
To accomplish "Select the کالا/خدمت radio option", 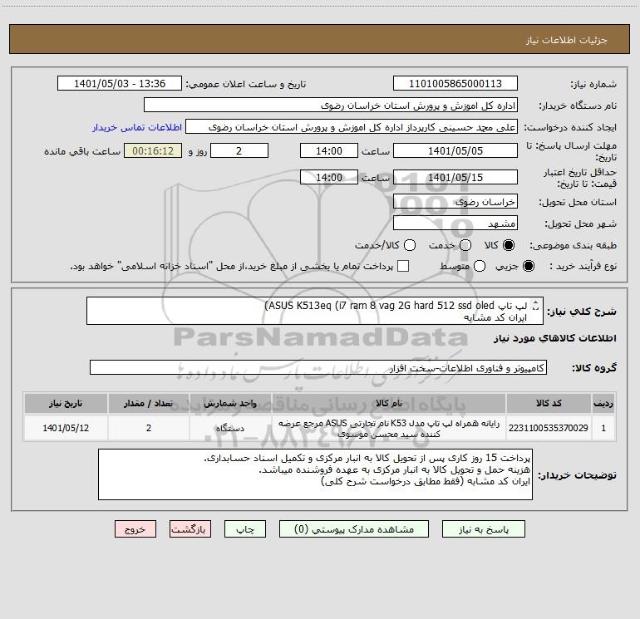I will [410, 245].
